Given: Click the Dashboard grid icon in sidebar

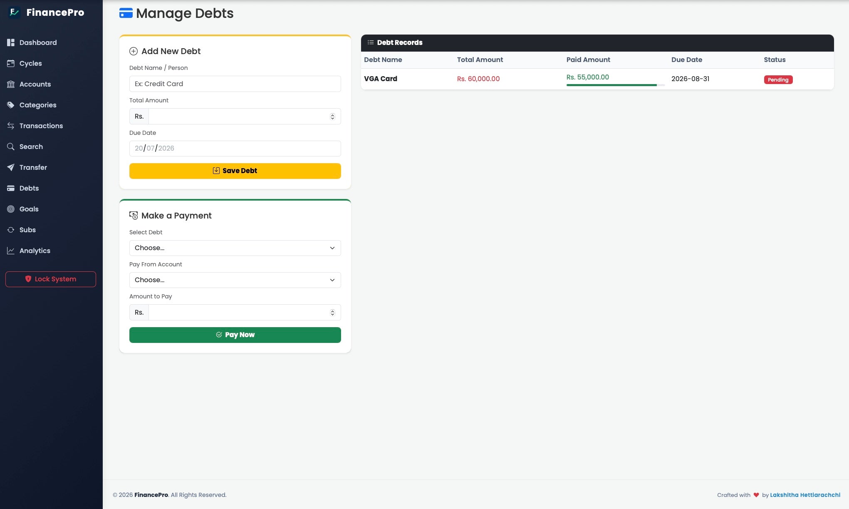Looking at the screenshot, I should click(11, 42).
